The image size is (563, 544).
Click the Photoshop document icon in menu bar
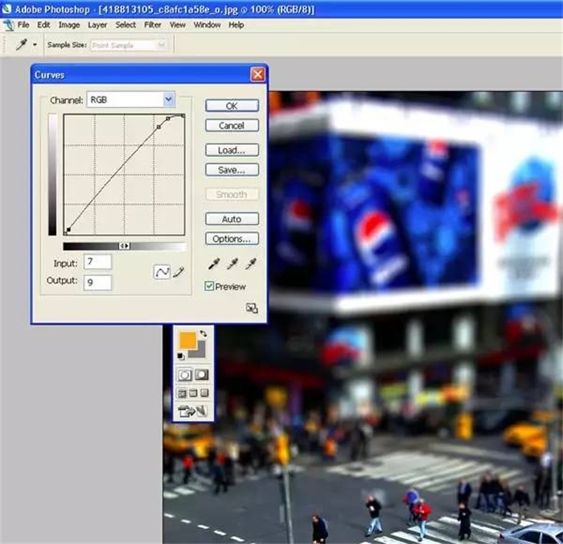[8, 25]
